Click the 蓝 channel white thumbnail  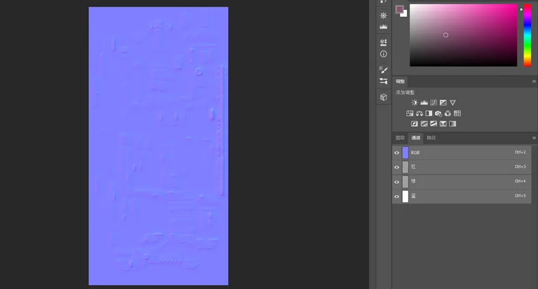click(405, 196)
